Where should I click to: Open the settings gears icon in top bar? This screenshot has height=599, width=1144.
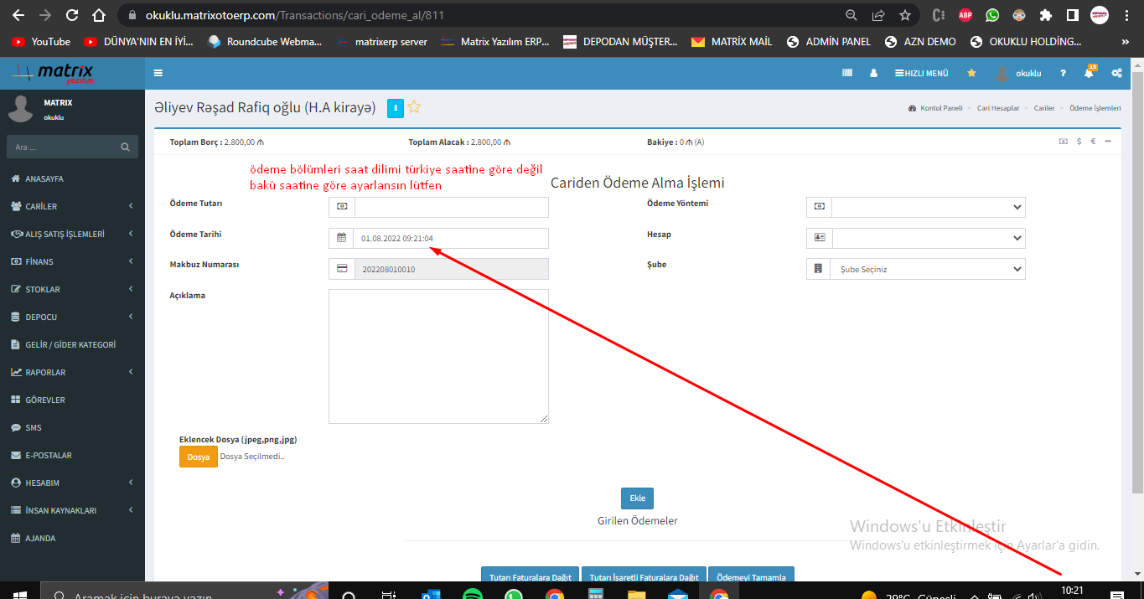[x=1116, y=73]
